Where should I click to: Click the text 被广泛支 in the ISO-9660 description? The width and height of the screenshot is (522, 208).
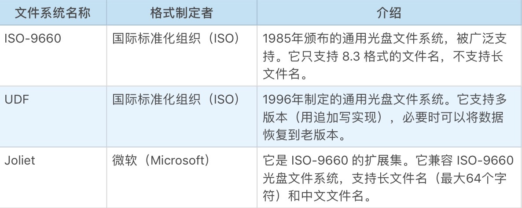[x=484, y=39]
